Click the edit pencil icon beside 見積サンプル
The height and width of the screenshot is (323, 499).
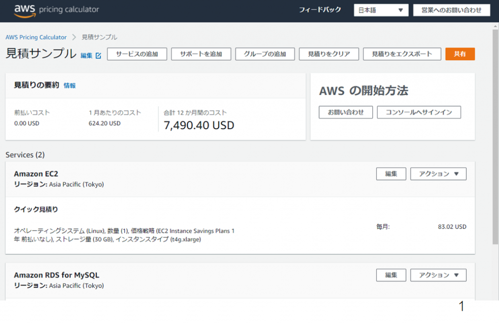click(98, 56)
